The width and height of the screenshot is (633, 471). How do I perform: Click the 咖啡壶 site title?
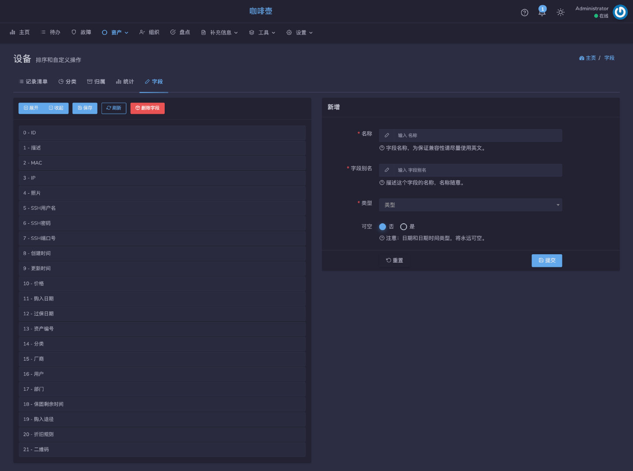click(261, 11)
